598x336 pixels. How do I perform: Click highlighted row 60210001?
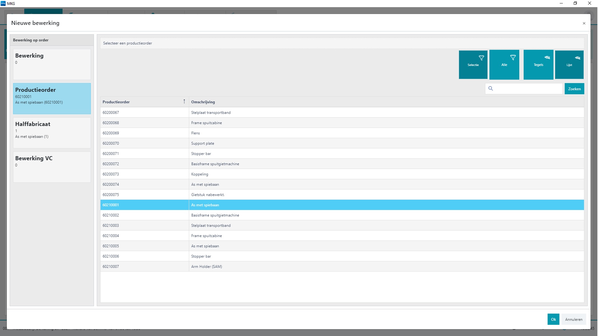pos(342,205)
